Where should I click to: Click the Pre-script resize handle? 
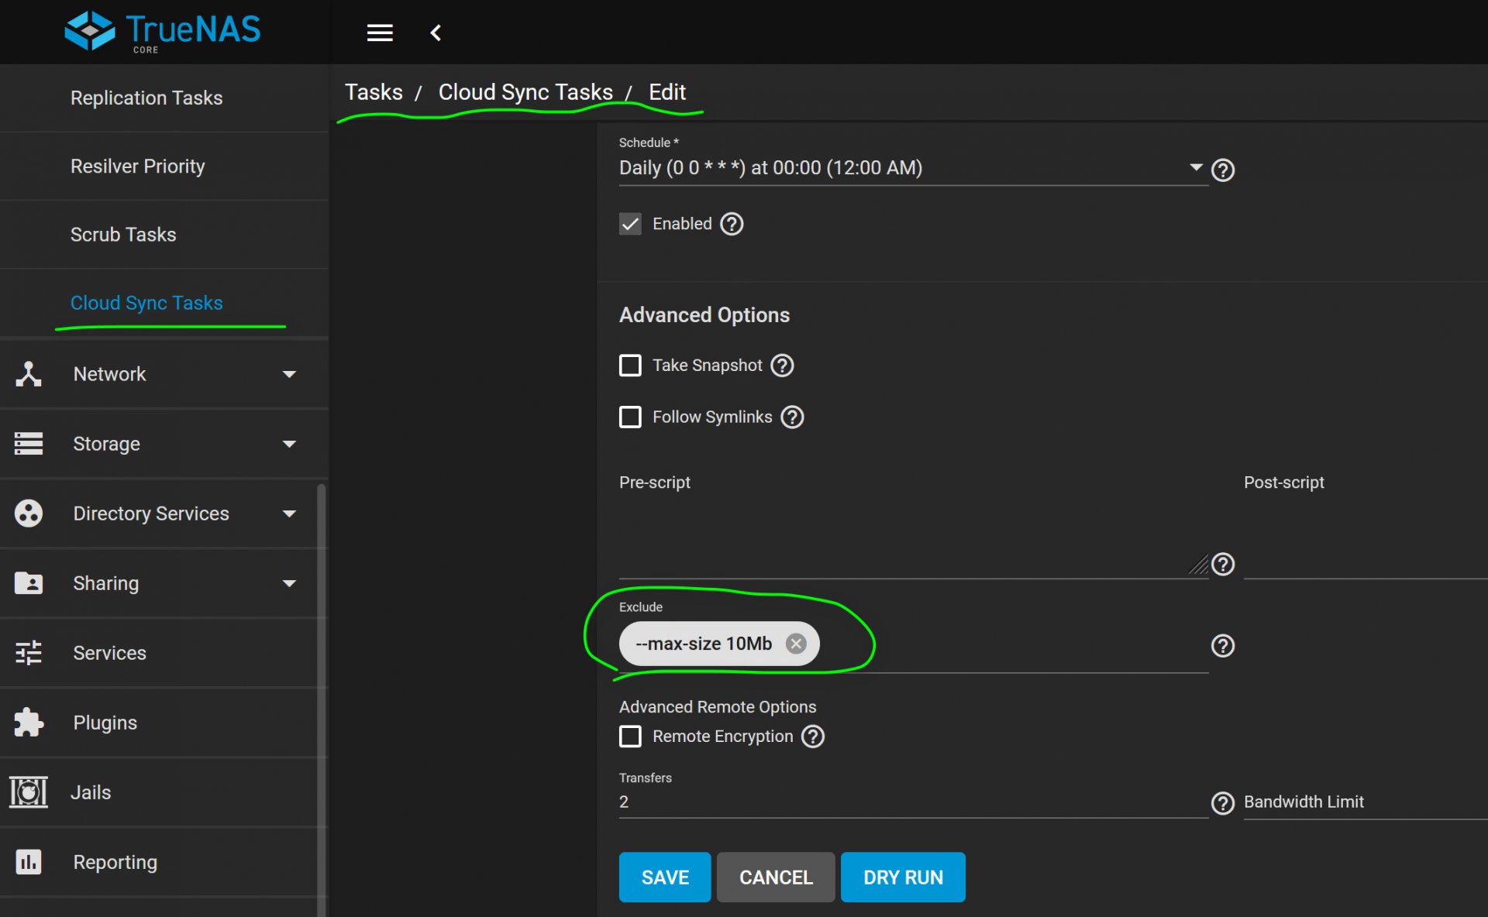(1199, 565)
